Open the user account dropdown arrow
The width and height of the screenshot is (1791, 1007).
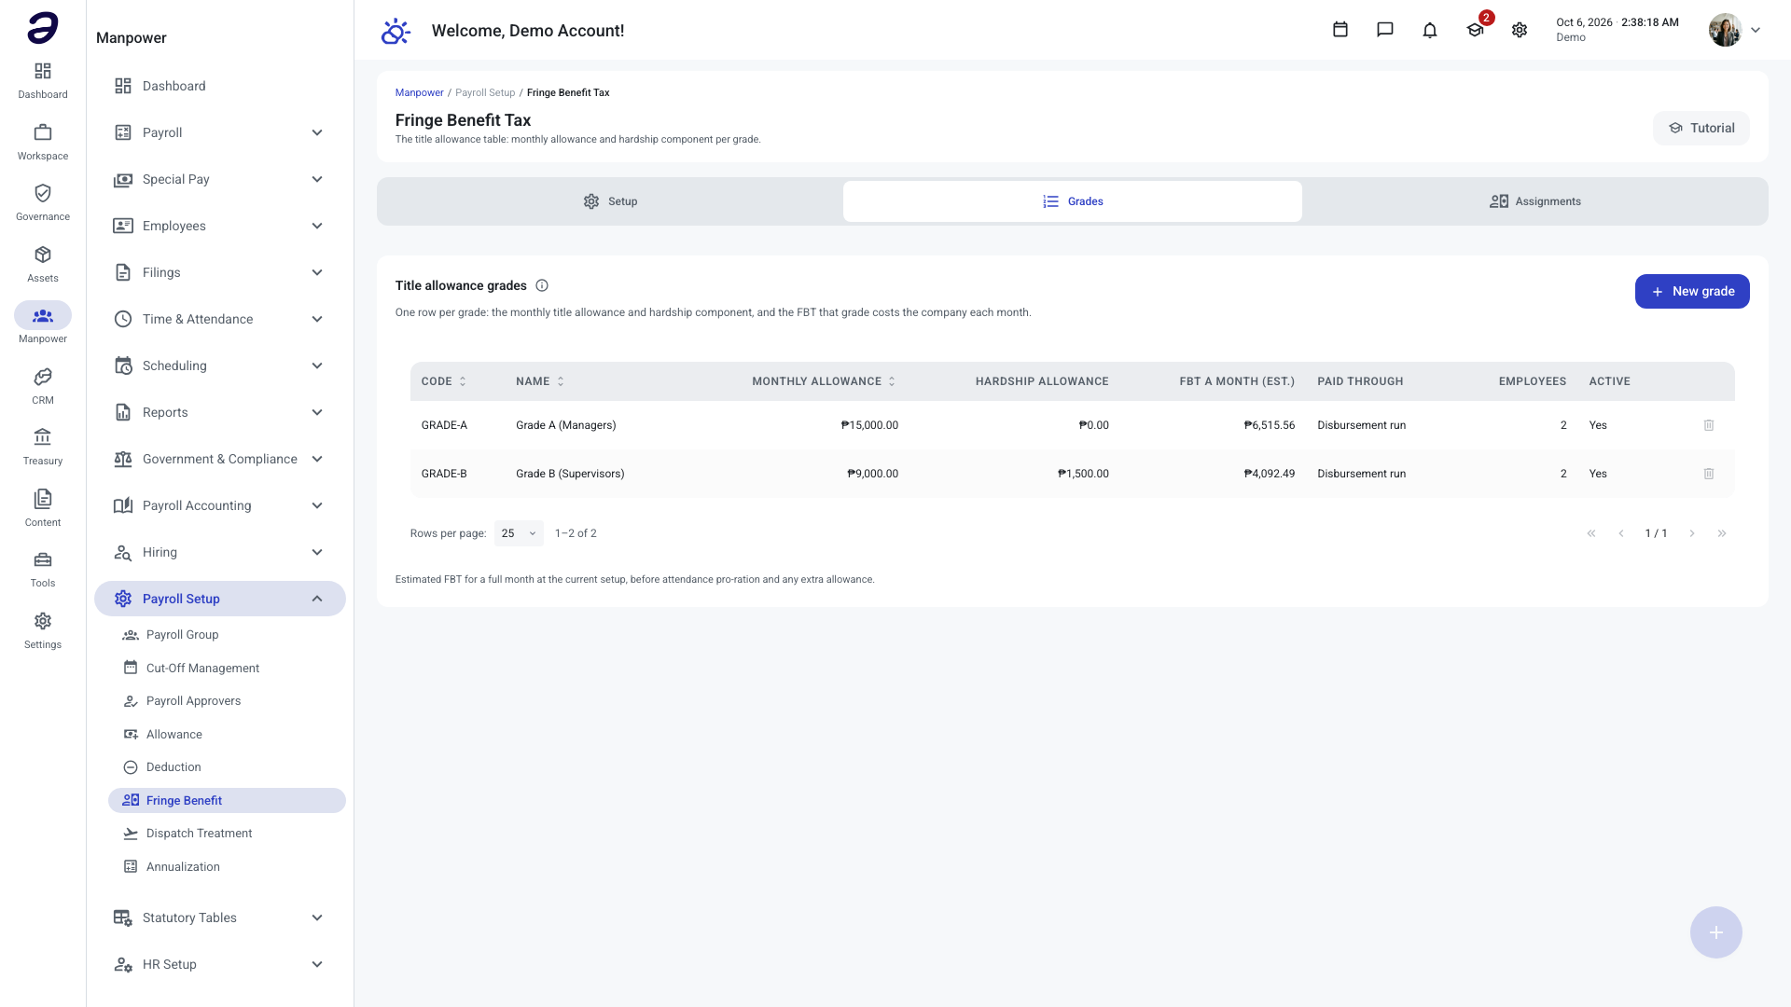pyautogui.click(x=1756, y=30)
